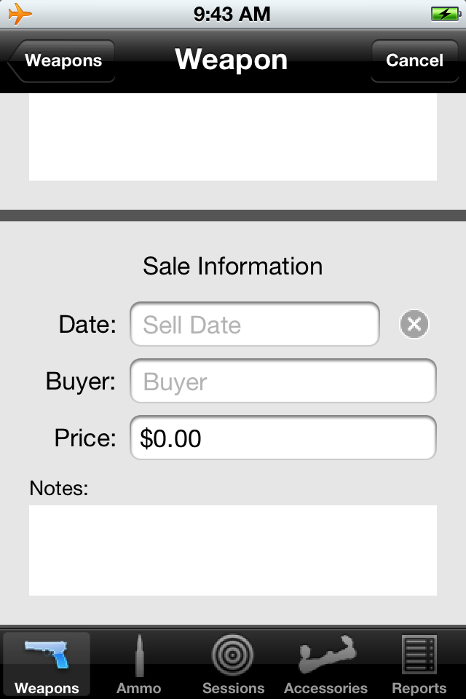The width and height of the screenshot is (466, 699).
Task: Cancel editing the weapon
Action: pos(415,61)
